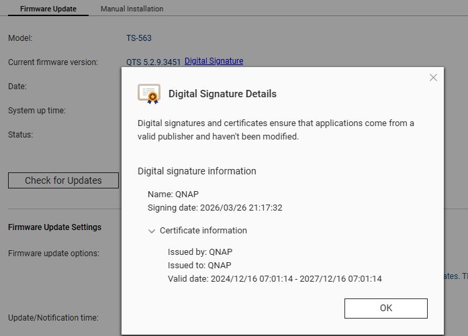Click the Digital signature information heading

(x=197, y=171)
